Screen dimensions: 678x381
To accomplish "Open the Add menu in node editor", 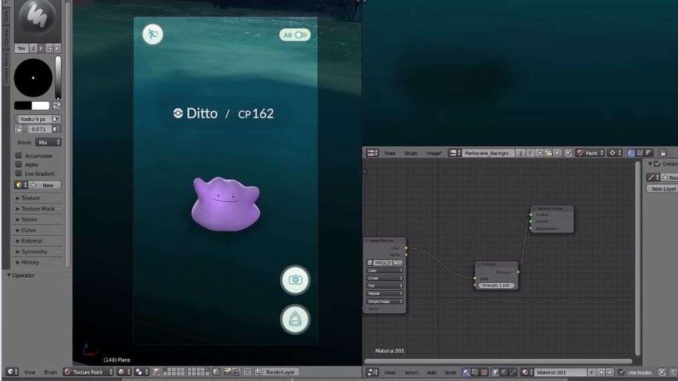I will coord(432,372).
